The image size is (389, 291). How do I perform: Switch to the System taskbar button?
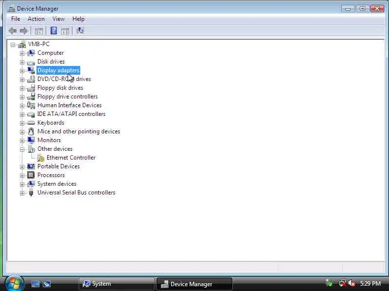pyautogui.click(x=116, y=284)
